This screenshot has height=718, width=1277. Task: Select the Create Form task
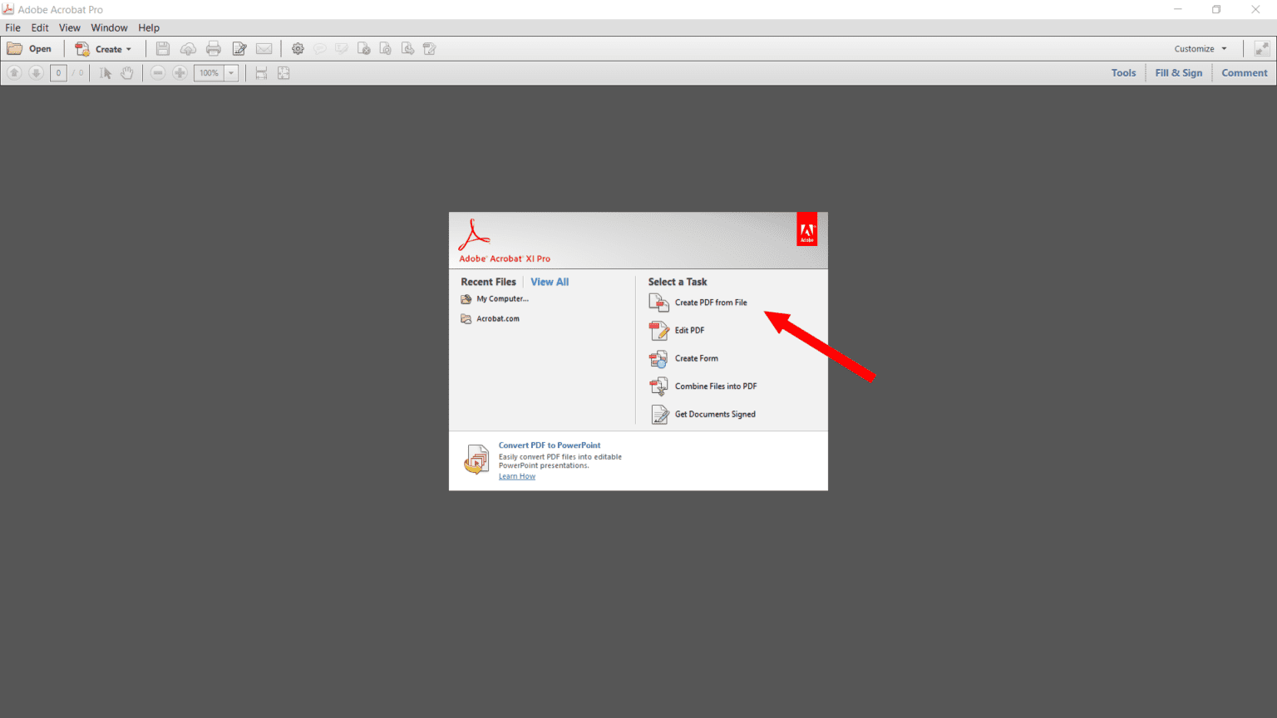683,359
